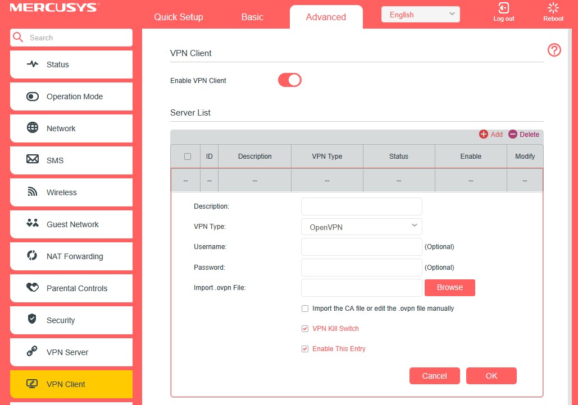This screenshot has width=578, height=405.
Task: Uncheck the VPN Kill Switch option
Action: (x=305, y=328)
